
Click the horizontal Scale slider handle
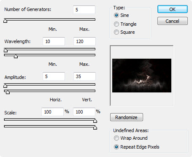(95, 121)
